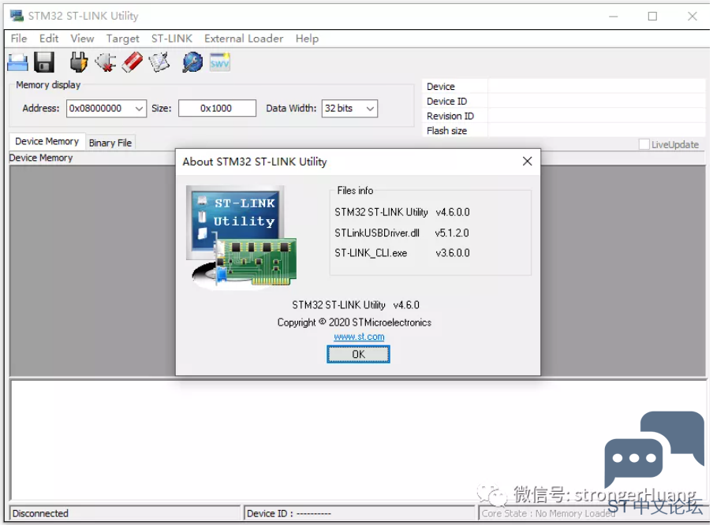Open the Edit menu
Screen dimensions: 713x525
[49, 39]
